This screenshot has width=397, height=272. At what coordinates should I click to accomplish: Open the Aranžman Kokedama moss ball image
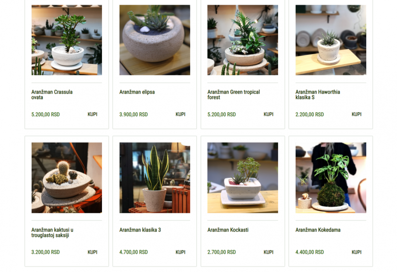(x=331, y=178)
